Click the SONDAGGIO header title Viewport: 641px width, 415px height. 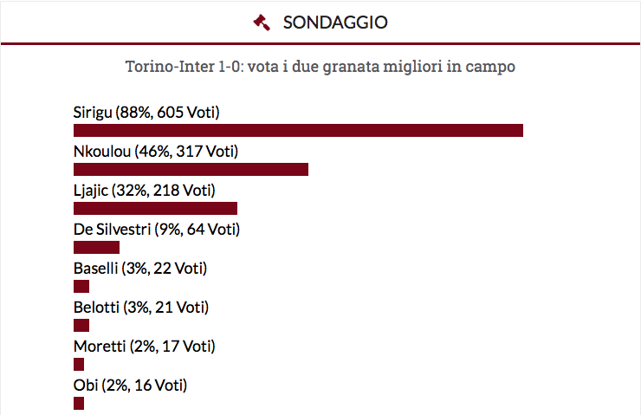pyautogui.click(x=335, y=23)
